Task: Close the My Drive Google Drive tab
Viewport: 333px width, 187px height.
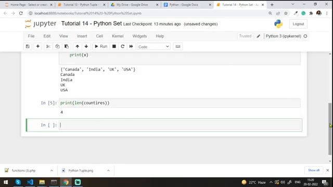Action: coord(157,5)
